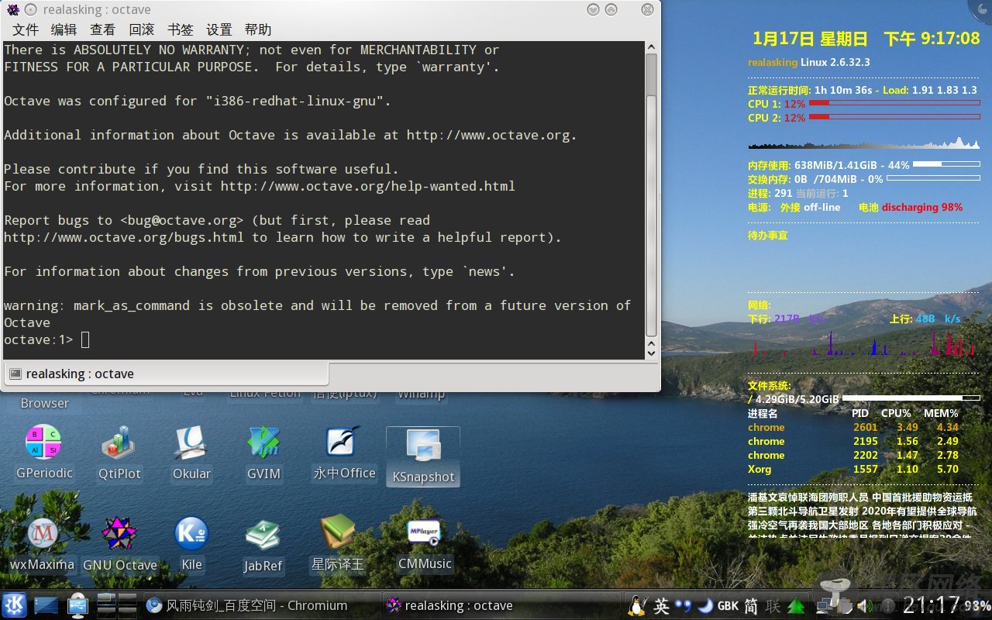Screen dimensions: 992x620
Task: Launch JabRef desktop icon
Action: click(263, 546)
